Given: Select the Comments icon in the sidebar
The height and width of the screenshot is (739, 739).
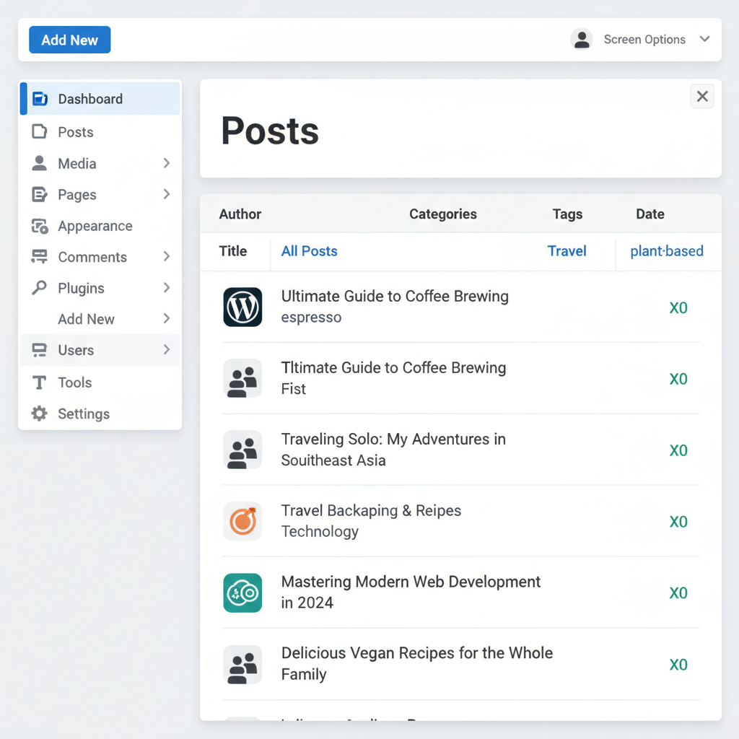Looking at the screenshot, I should click(x=40, y=257).
